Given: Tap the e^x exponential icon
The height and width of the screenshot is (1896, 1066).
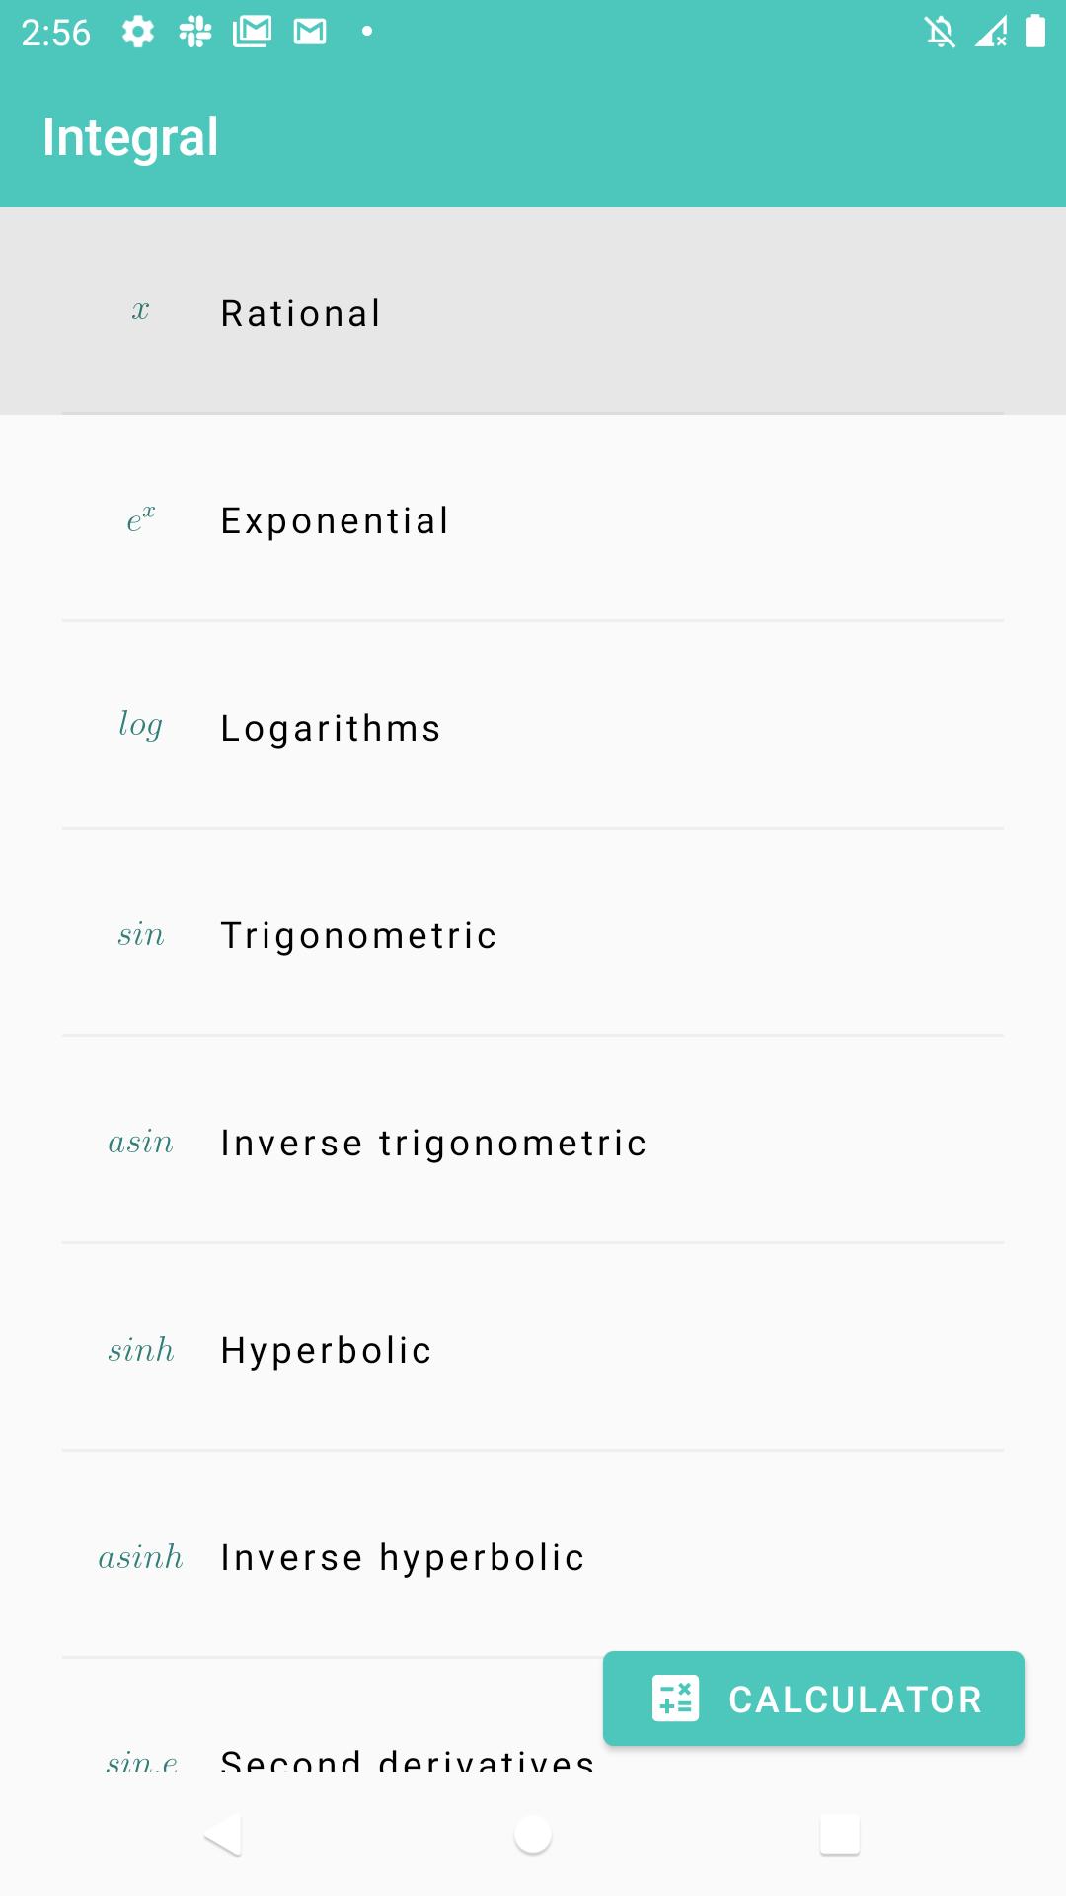Looking at the screenshot, I should click(140, 519).
